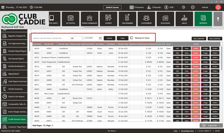Open Tax Exempt Report in sidebar
Screen dimensions: 224x133
[14, 59]
